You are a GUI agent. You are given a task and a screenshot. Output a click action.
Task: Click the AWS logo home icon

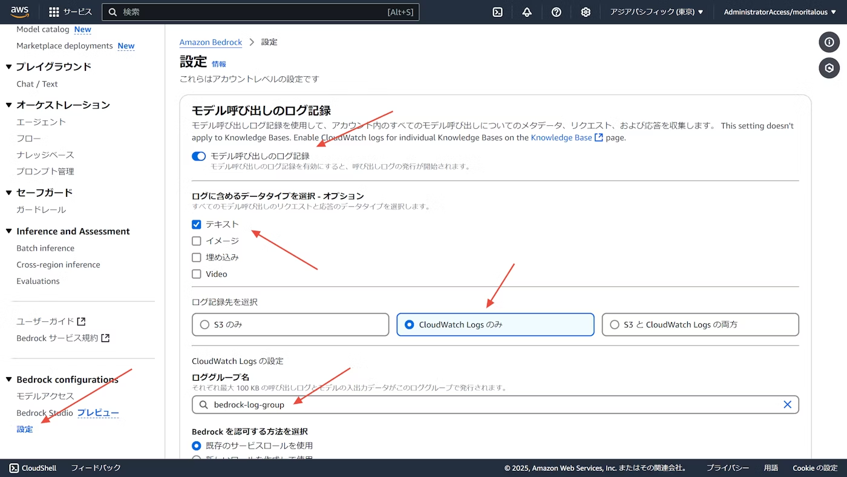pyautogui.click(x=19, y=12)
